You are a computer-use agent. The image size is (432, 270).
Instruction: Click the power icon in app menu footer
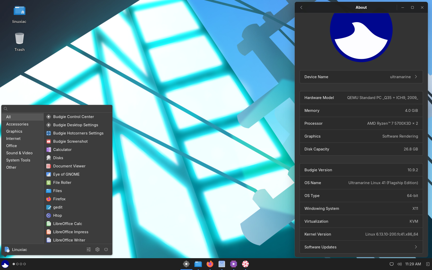pyautogui.click(x=106, y=249)
